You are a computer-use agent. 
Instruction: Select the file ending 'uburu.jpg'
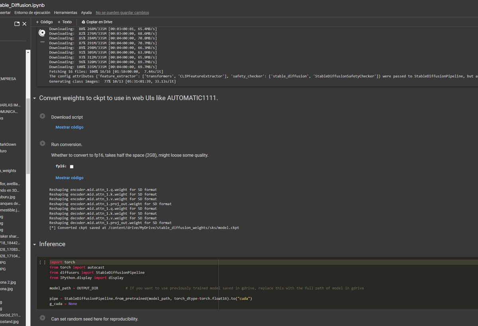click(x=8, y=197)
